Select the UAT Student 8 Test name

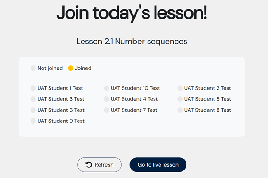[207, 110]
